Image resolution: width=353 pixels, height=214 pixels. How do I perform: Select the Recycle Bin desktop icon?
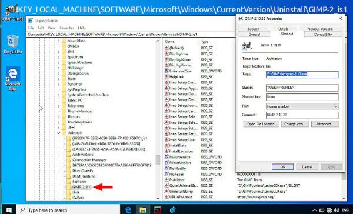[x=13, y=44]
